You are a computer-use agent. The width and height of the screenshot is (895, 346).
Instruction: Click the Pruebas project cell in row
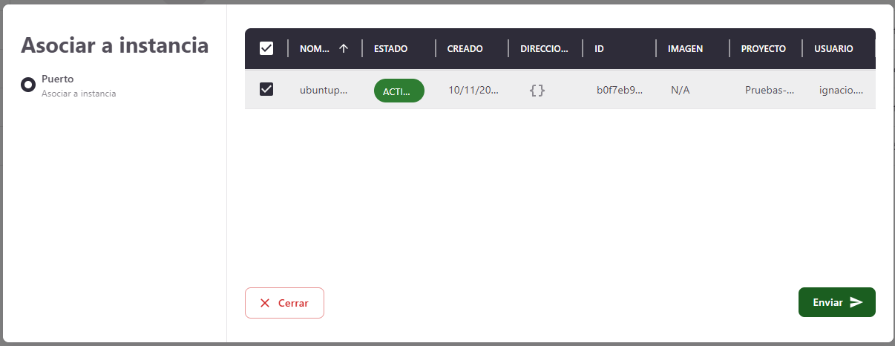pyautogui.click(x=770, y=91)
